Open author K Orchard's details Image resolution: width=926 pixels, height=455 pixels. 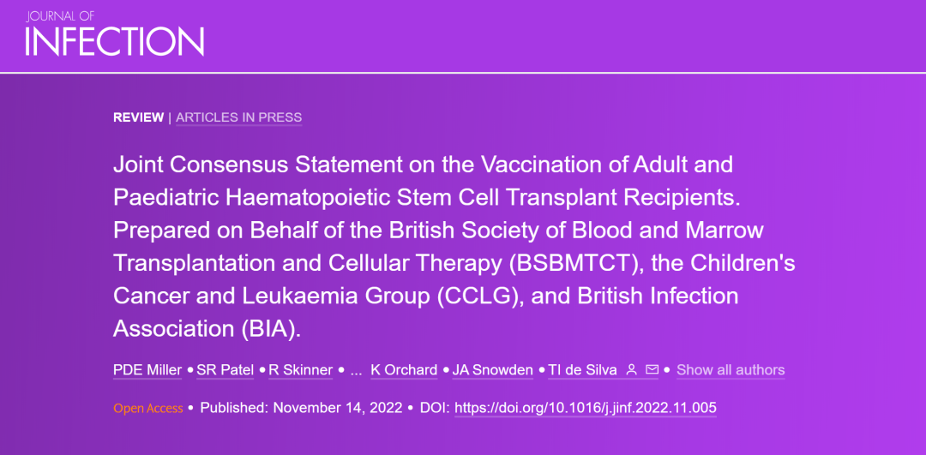[404, 370]
